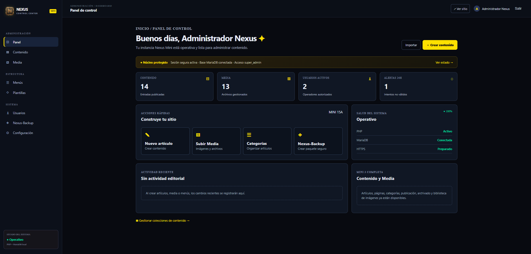This screenshot has width=531, height=254.
Task: Click the Contenido 14 entradas card
Action: [x=175, y=87]
